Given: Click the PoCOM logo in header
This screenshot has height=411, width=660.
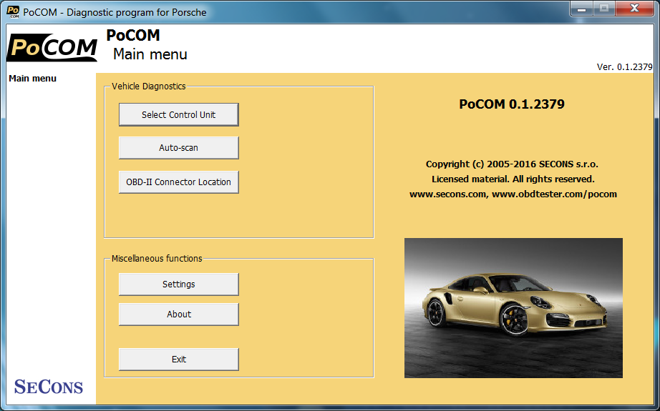Looking at the screenshot, I should click(x=52, y=47).
